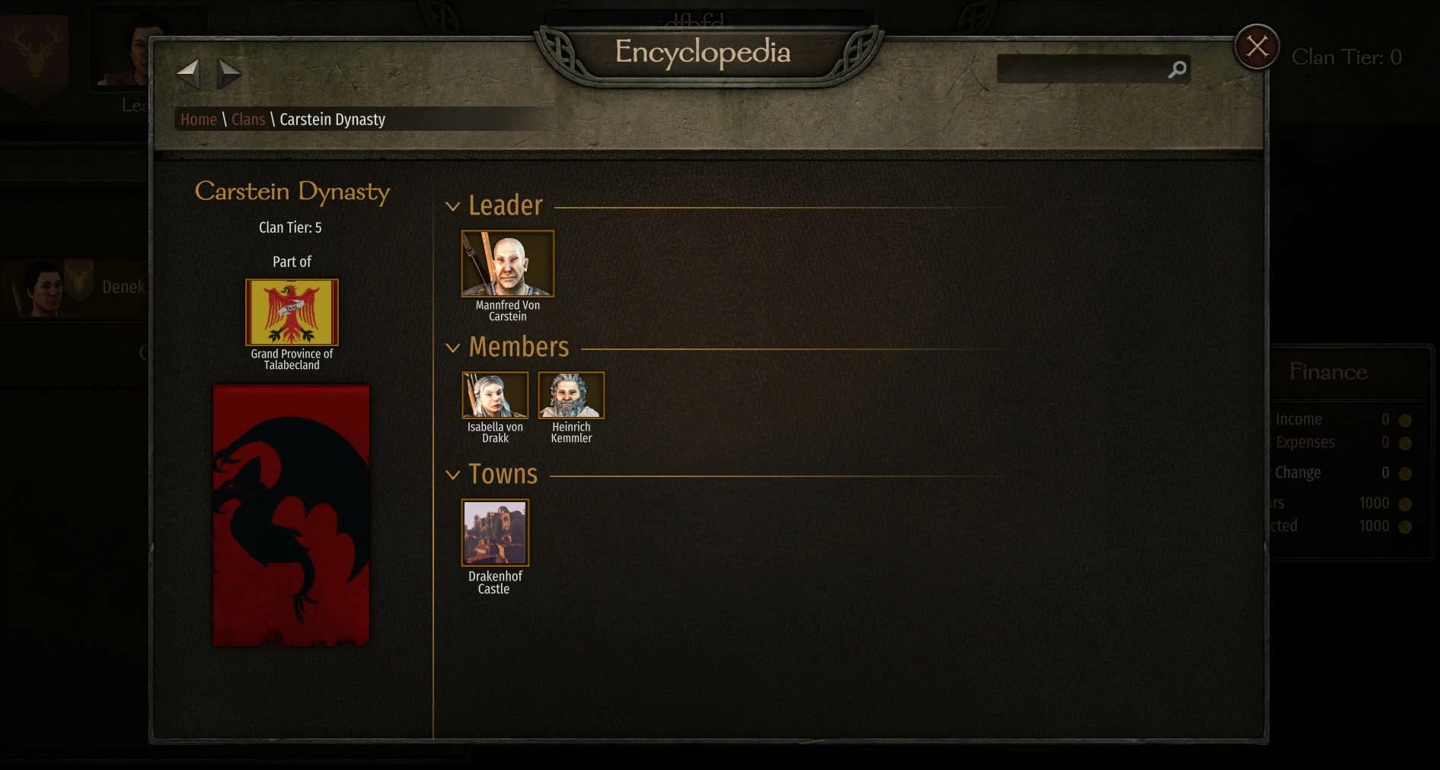Click the Grand Province of Talabecland banner

point(292,312)
